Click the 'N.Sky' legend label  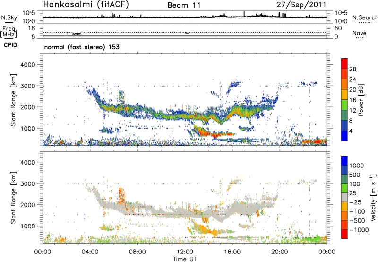tap(9, 17)
